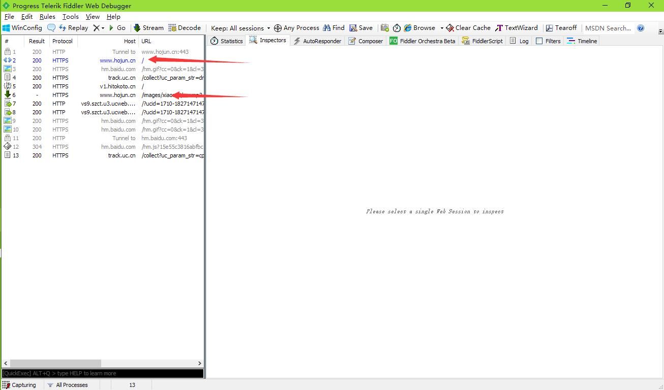The height and width of the screenshot is (390, 664).
Task: Click the session list scroll right arrow
Action: (200, 363)
